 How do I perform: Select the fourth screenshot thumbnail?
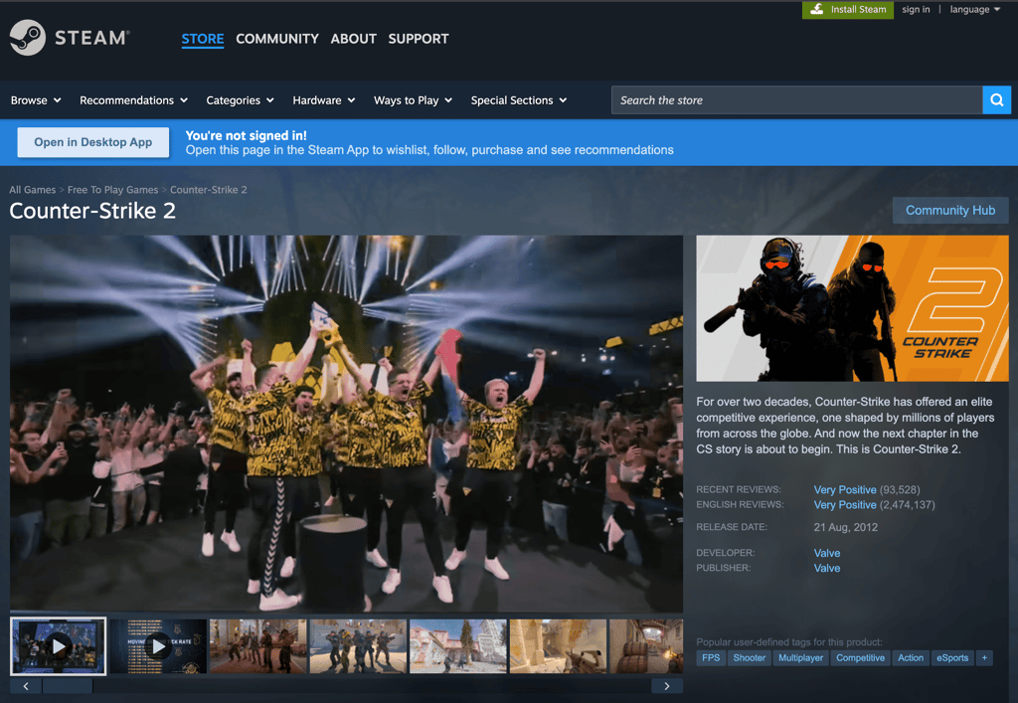[358, 646]
